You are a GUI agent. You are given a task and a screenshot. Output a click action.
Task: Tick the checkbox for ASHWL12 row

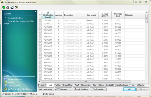click(x=40, y=34)
